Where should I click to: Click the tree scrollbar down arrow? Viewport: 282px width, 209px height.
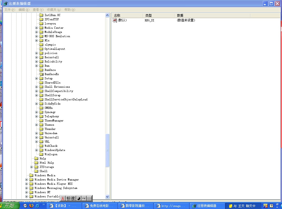(107, 197)
